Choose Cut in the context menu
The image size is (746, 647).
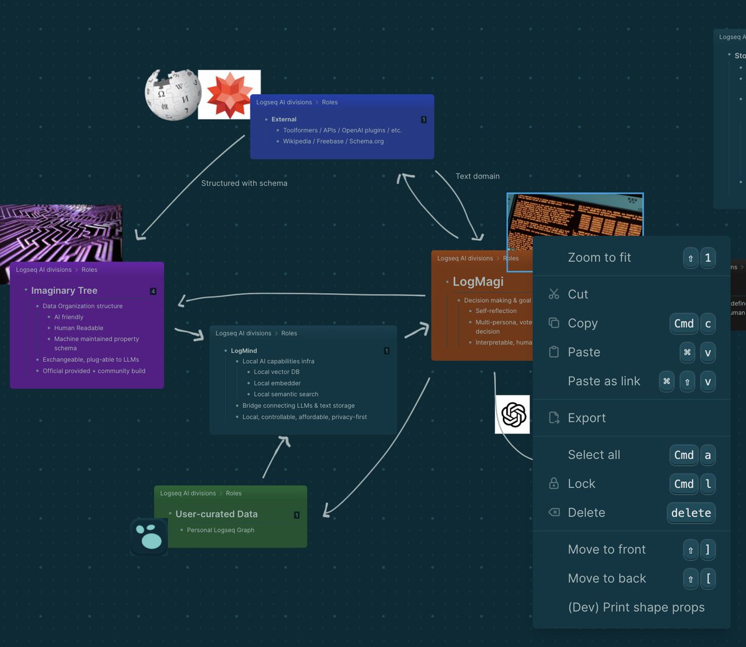coord(632,294)
